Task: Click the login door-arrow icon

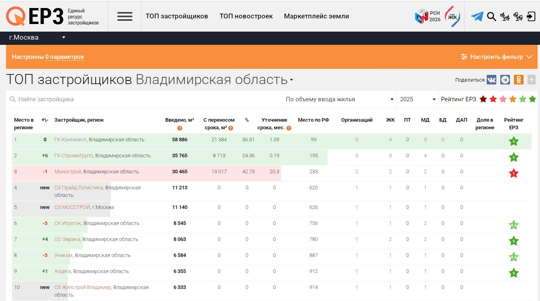Action: coord(531,16)
